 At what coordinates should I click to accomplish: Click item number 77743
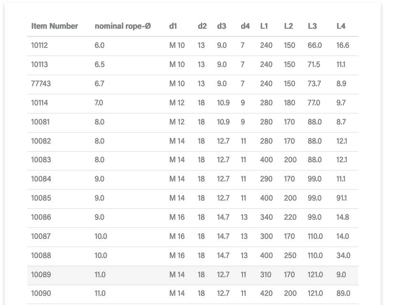tap(41, 84)
